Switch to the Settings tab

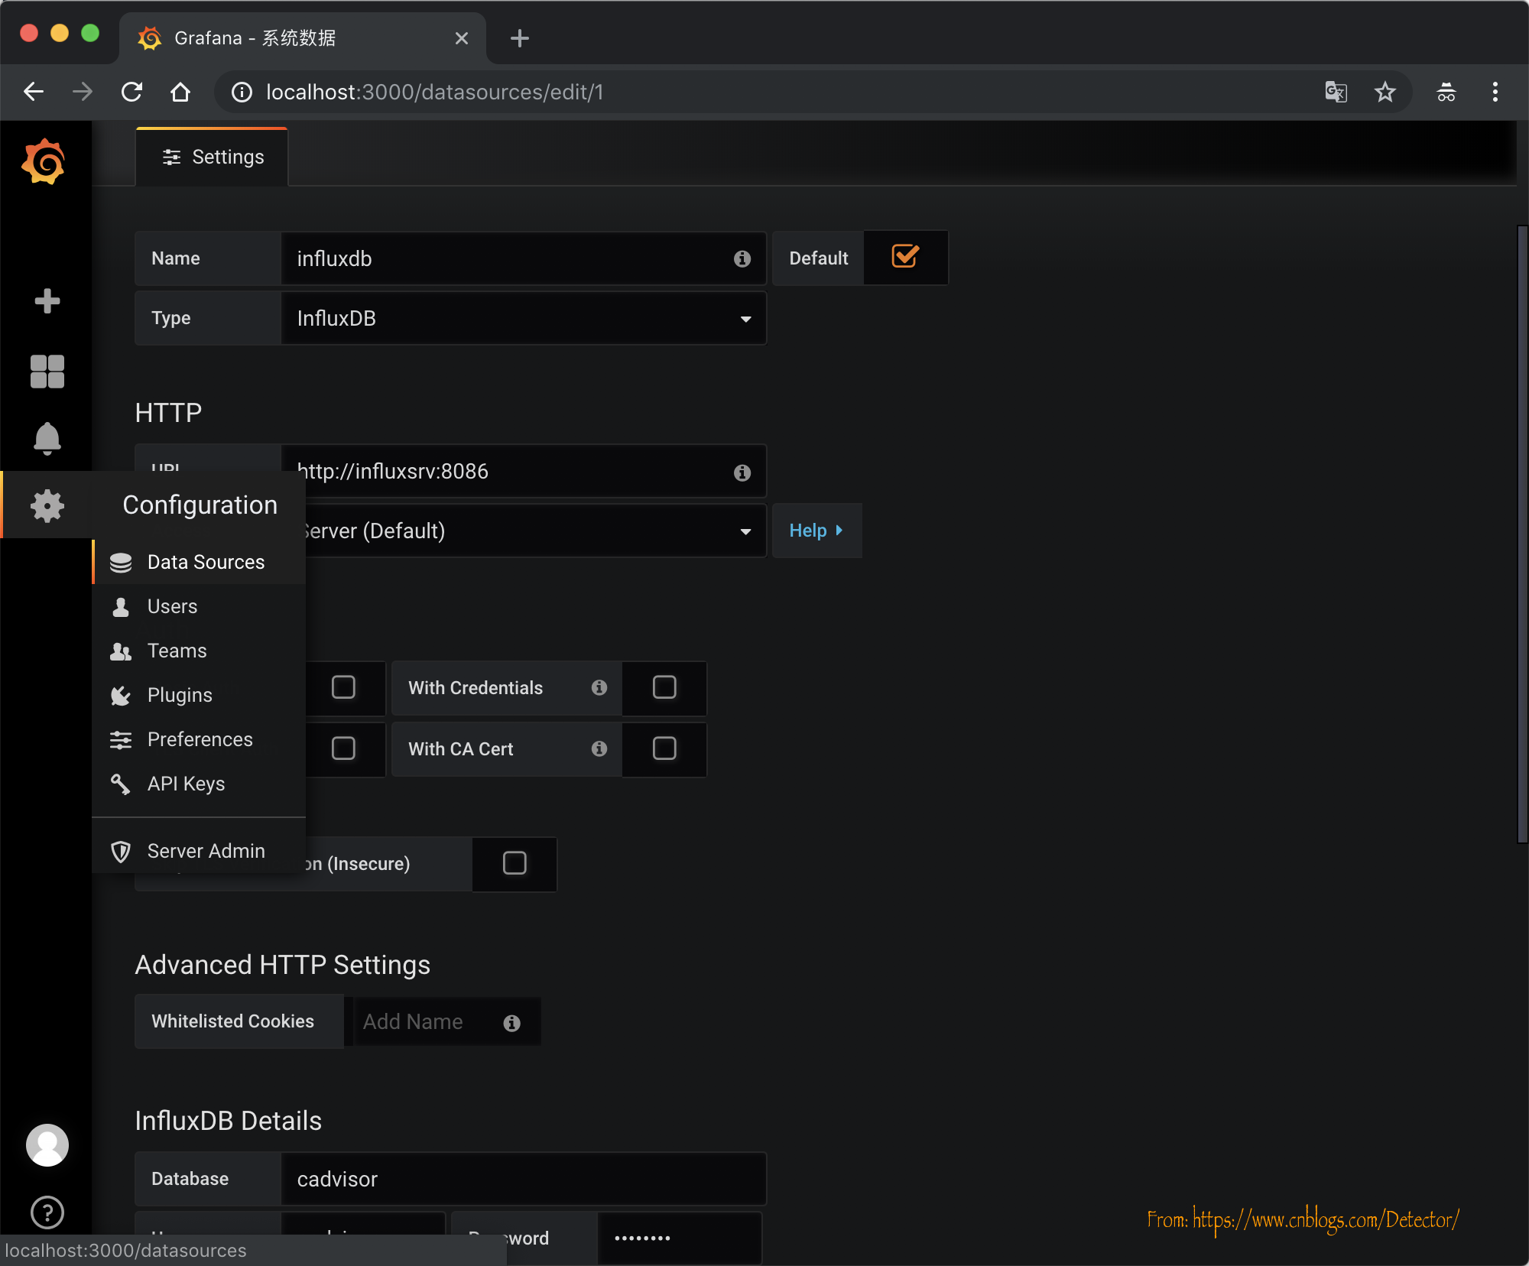click(212, 157)
